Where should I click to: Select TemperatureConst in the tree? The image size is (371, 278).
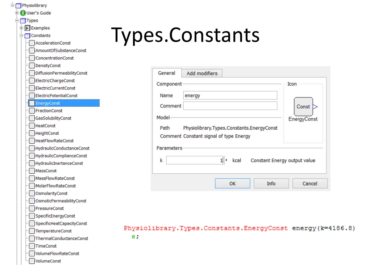[x=54, y=231]
